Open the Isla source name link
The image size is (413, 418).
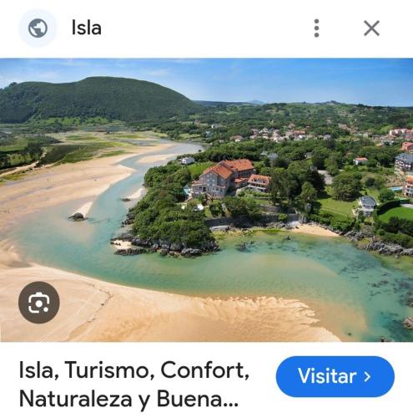point(86,28)
